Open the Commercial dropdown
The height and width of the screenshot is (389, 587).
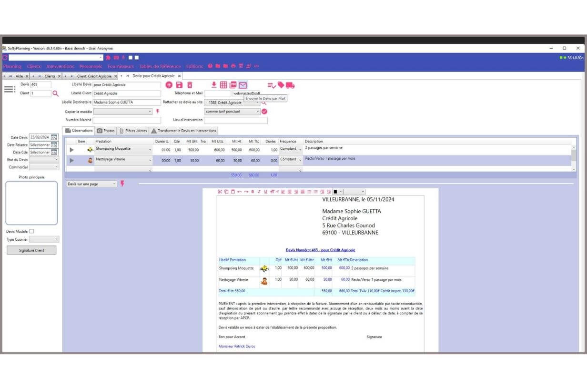click(x=44, y=167)
